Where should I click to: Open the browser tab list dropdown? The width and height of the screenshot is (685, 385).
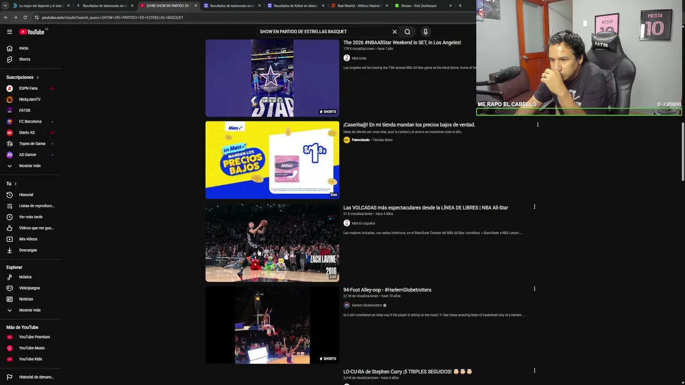[x=6, y=5]
